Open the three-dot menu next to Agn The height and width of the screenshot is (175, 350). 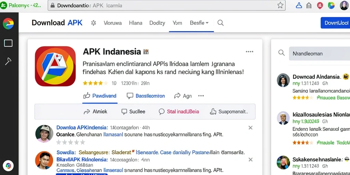pyautogui.click(x=201, y=96)
